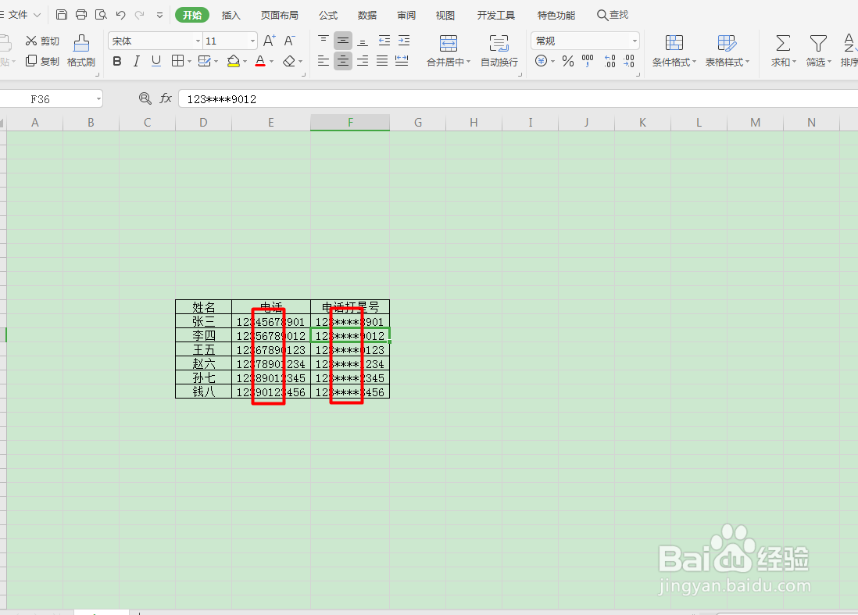Activate the 格式刷 format painter
This screenshot has height=615, width=858.
point(81,51)
